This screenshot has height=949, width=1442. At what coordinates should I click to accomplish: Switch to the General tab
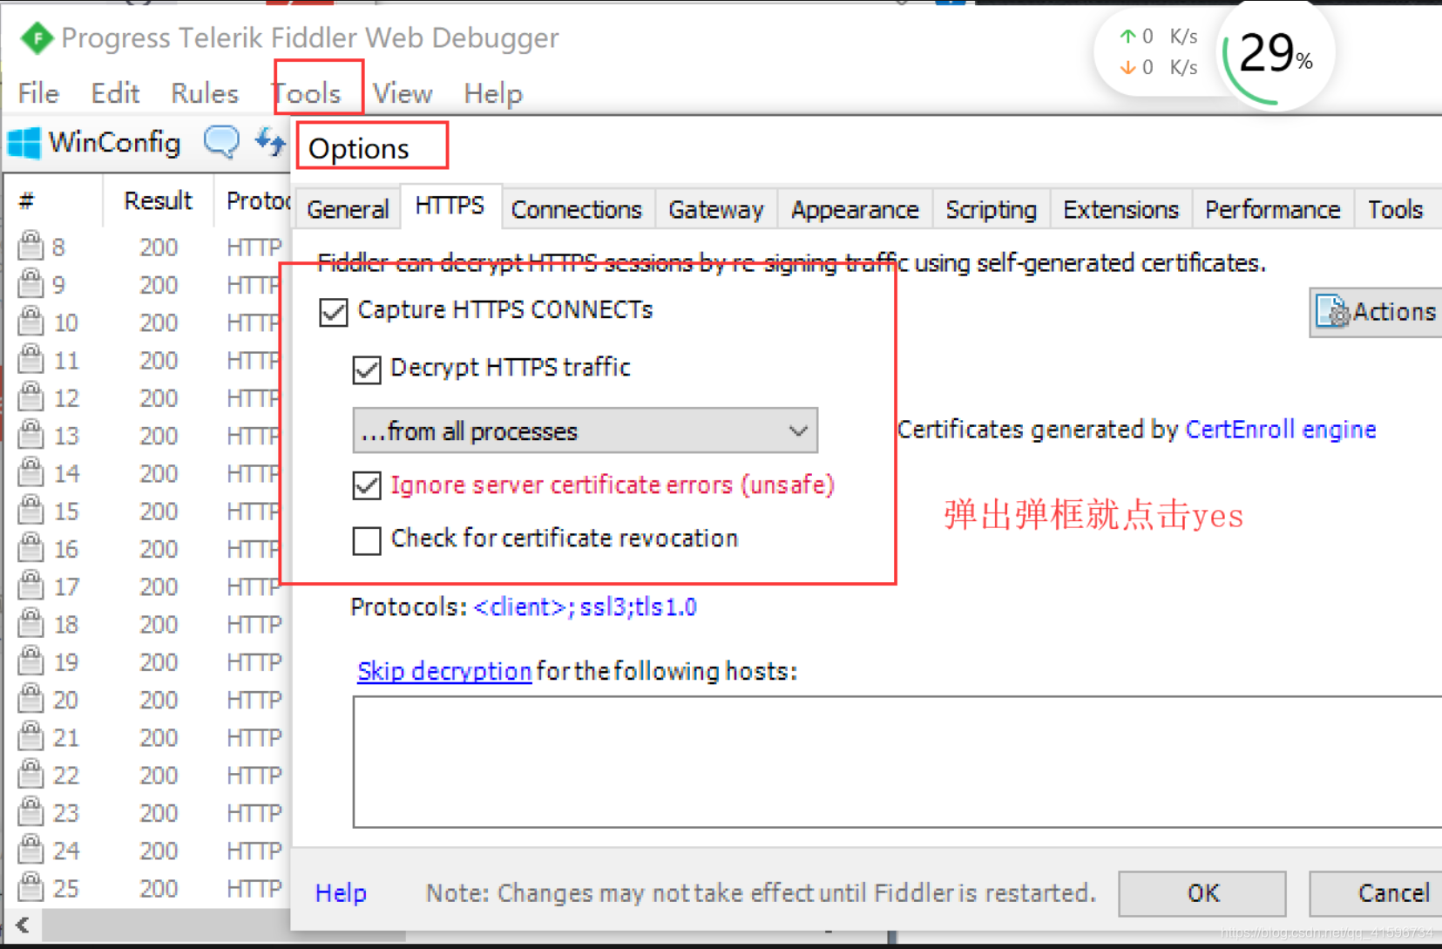pos(348,209)
